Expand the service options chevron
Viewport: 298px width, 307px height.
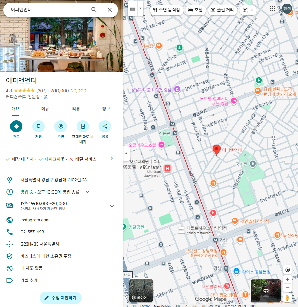(x=112, y=158)
